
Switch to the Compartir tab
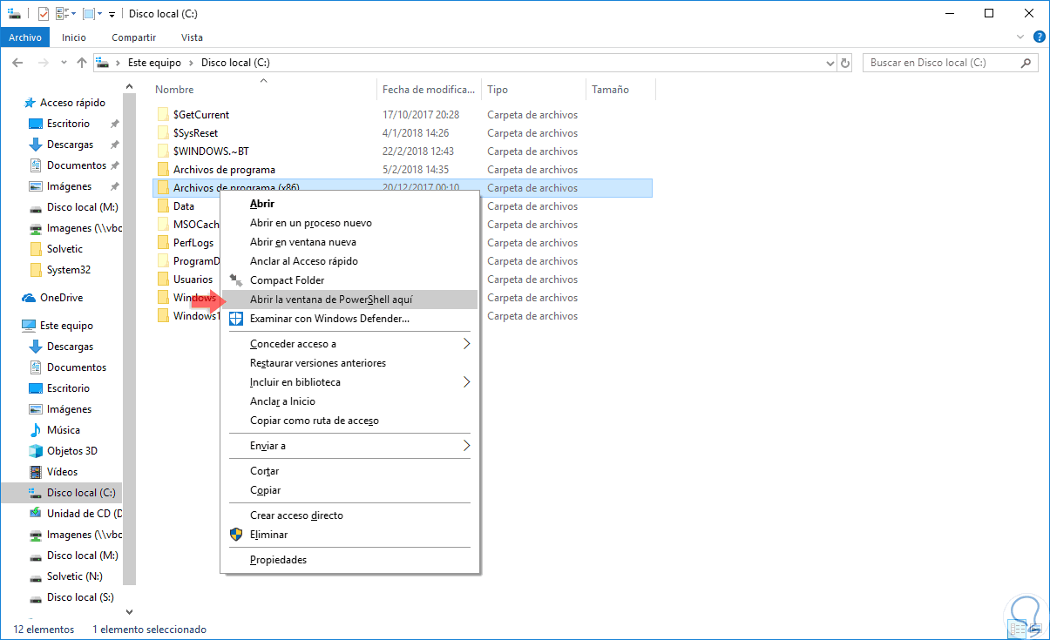click(134, 37)
